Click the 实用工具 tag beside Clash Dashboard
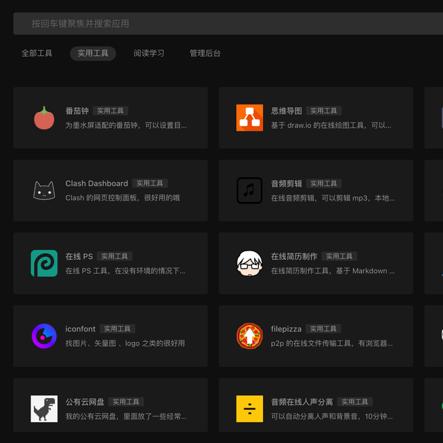This screenshot has width=443, height=443. (150, 183)
